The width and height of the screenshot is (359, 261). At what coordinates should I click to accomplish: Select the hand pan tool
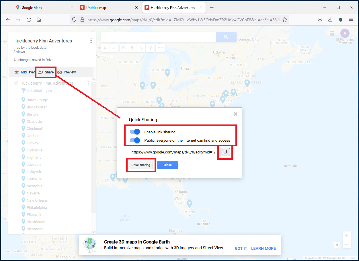click(x=123, y=48)
